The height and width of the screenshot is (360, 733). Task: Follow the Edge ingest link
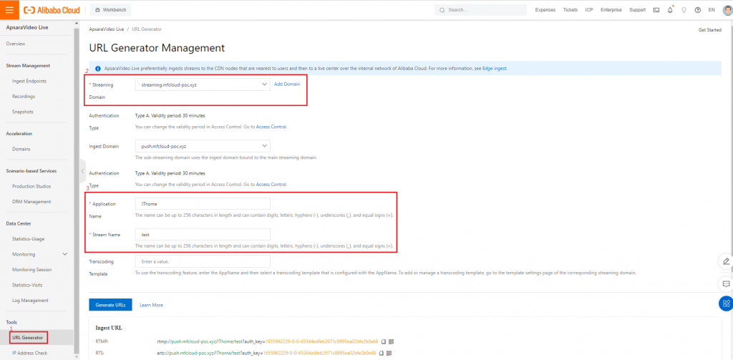click(x=495, y=68)
